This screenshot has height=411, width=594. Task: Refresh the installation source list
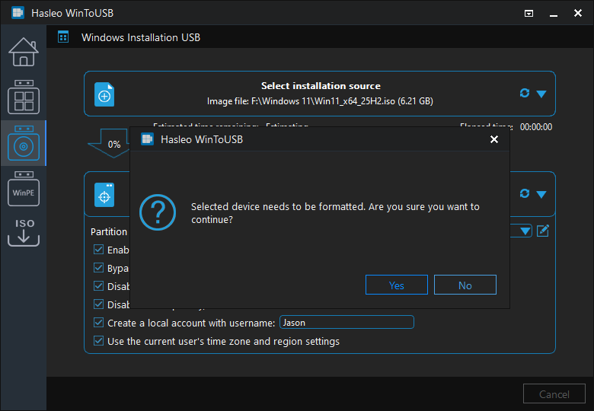tap(524, 93)
